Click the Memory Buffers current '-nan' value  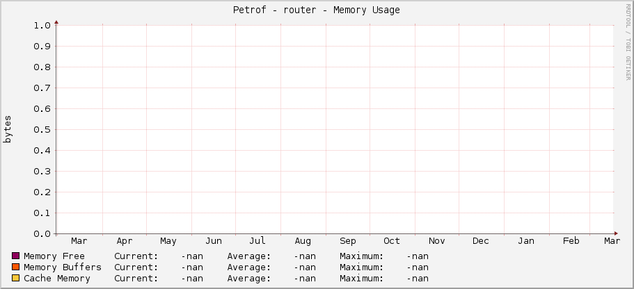tap(192, 267)
